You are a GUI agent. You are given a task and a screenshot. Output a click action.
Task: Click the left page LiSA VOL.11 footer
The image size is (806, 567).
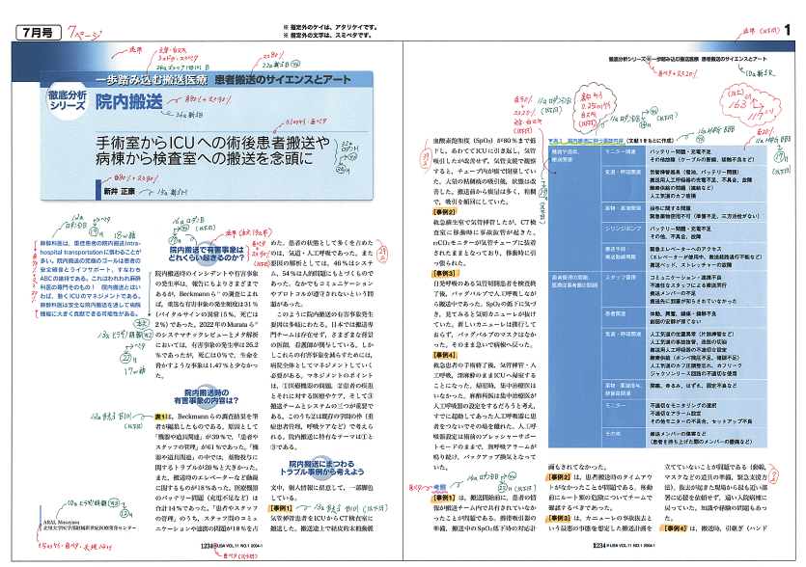click(231, 545)
